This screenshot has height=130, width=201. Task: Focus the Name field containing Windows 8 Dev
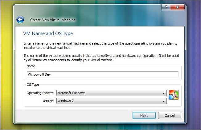point(103,74)
